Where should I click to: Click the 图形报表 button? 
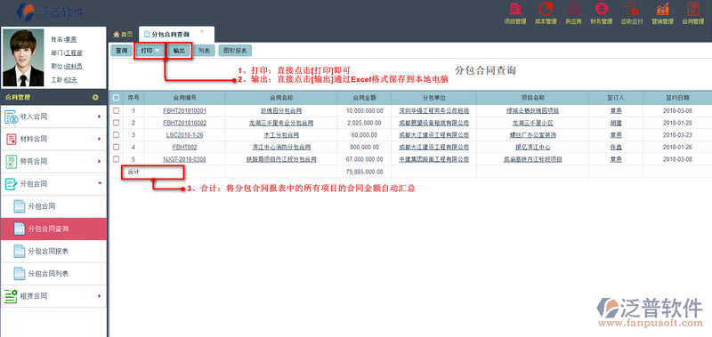235,51
